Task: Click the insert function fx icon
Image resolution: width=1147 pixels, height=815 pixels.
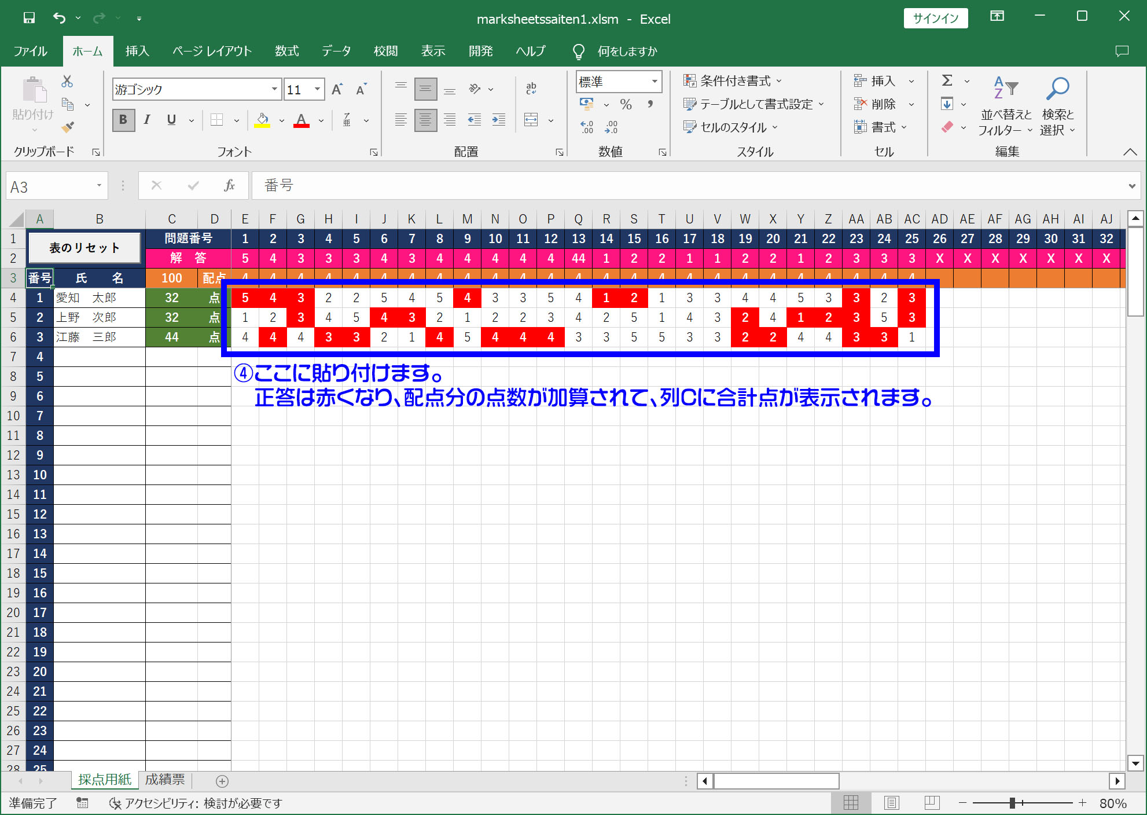Action: [x=229, y=185]
